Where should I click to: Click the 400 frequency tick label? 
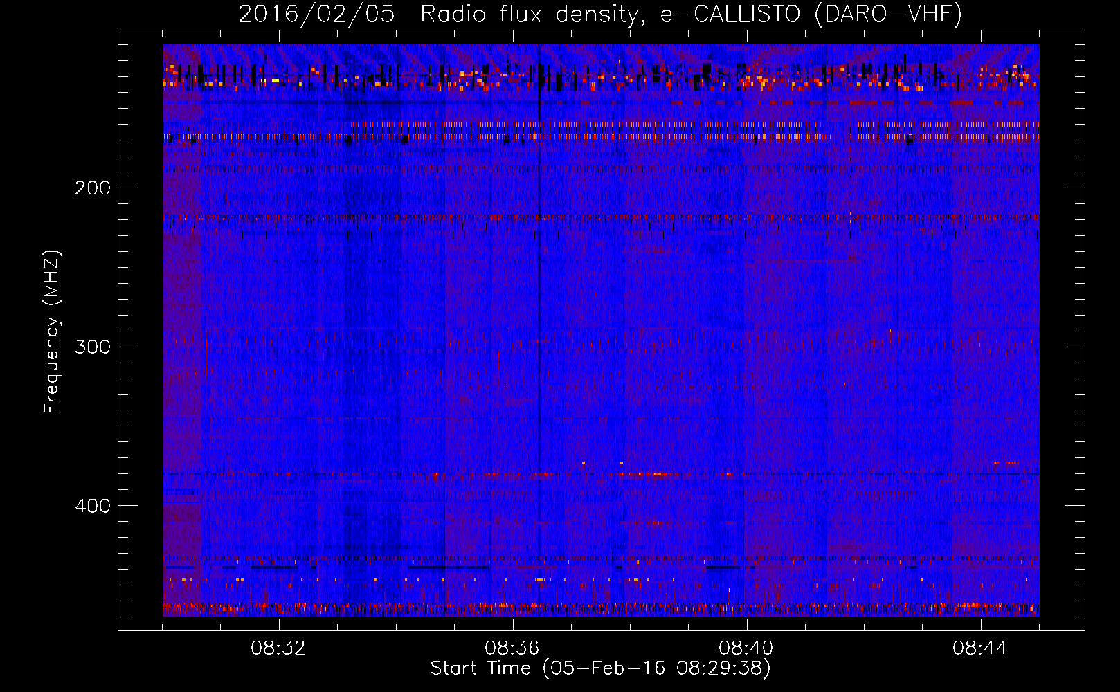point(93,506)
